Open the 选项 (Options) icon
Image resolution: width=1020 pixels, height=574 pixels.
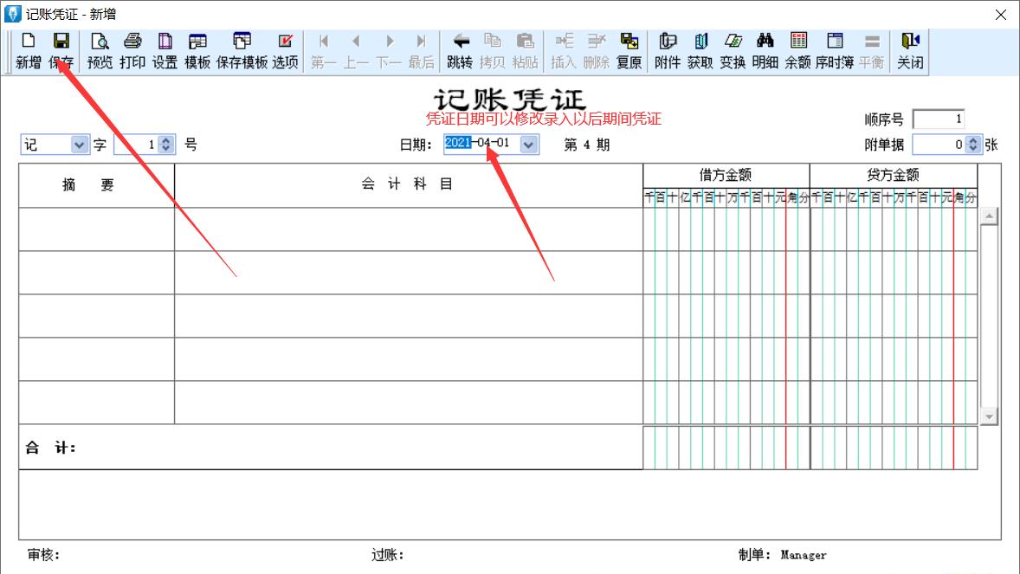pyautogui.click(x=285, y=50)
